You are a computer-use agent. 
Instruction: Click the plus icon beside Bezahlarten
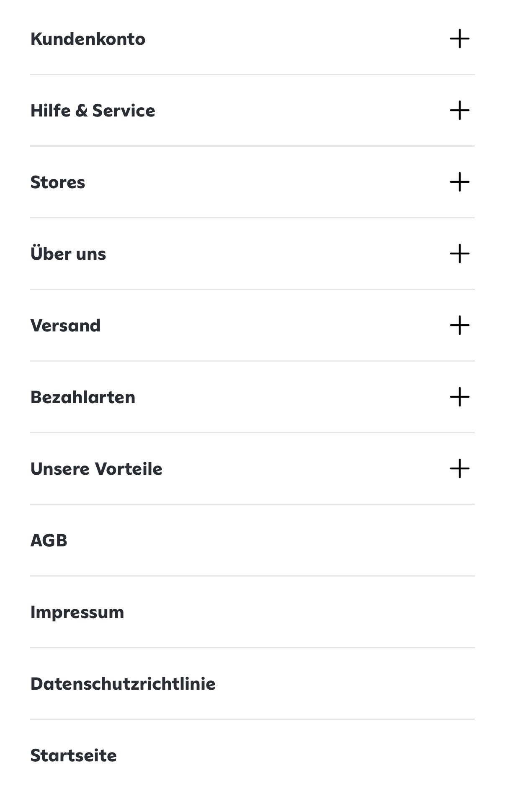(x=459, y=397)
